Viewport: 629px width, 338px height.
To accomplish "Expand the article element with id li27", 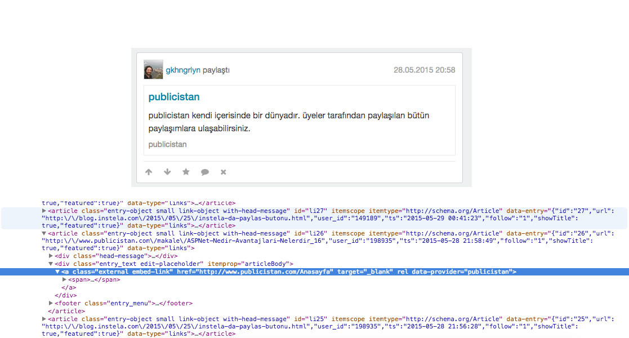I will pyautogui.click(x=44, y=211).
